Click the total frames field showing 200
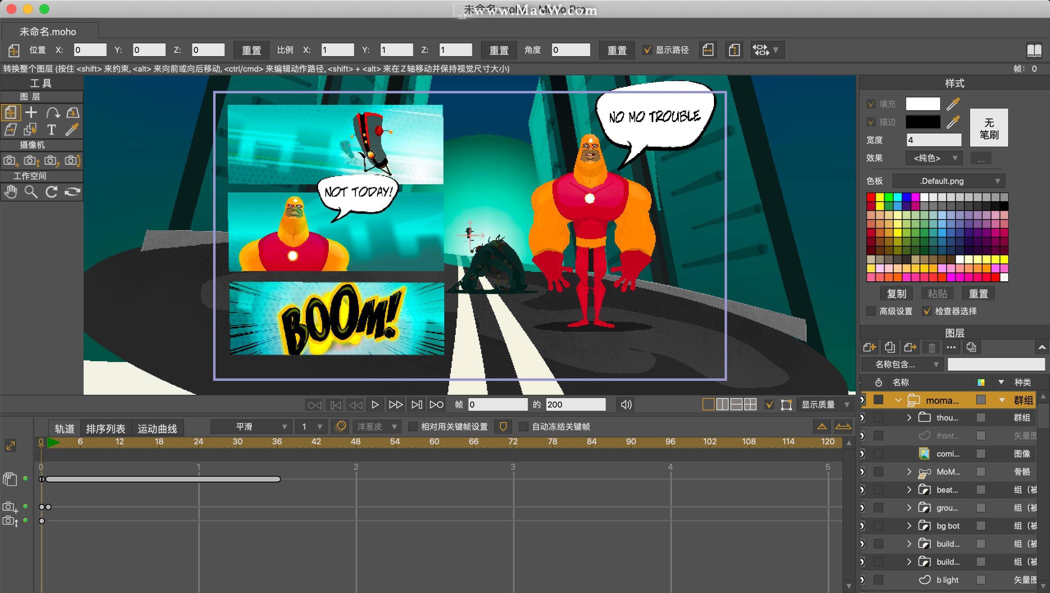1050x593 pixels. 576,405
